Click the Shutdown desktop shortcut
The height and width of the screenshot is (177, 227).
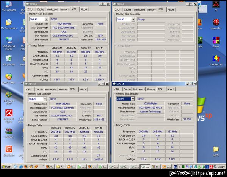point(8,149)
